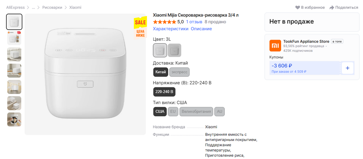Select the first 3L color swatch
Image resolution: width=363 pixels, height=159 pixels.
click(160, 50)
